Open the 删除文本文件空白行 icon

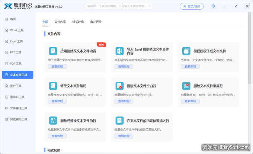click(x=119, y=86)
